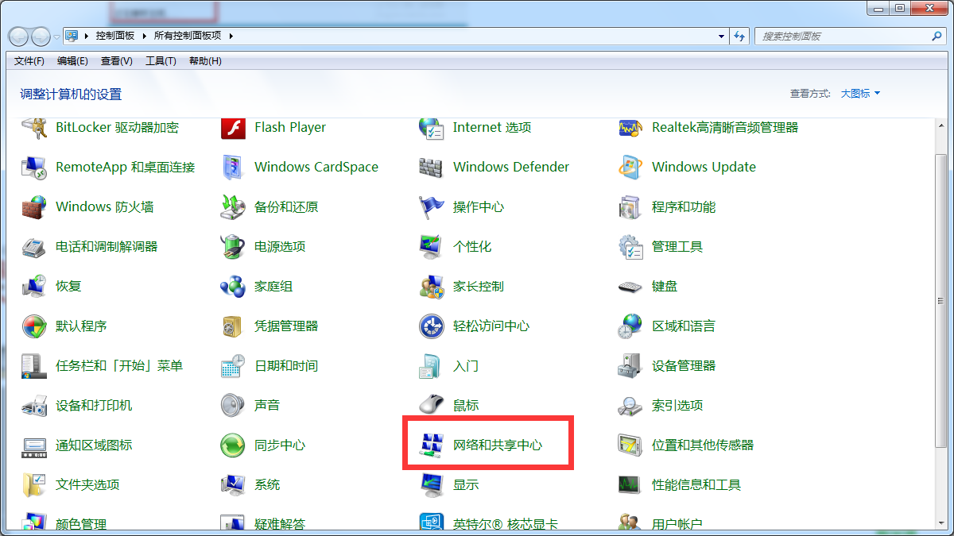Click the 网络和共享中心 icon
954x536 pixels.
(x=431, y=445)
